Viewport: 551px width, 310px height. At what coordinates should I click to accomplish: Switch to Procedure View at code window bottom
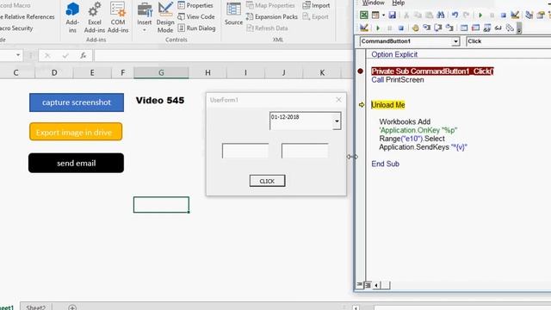pyautogui.click(x=360, y=285)
